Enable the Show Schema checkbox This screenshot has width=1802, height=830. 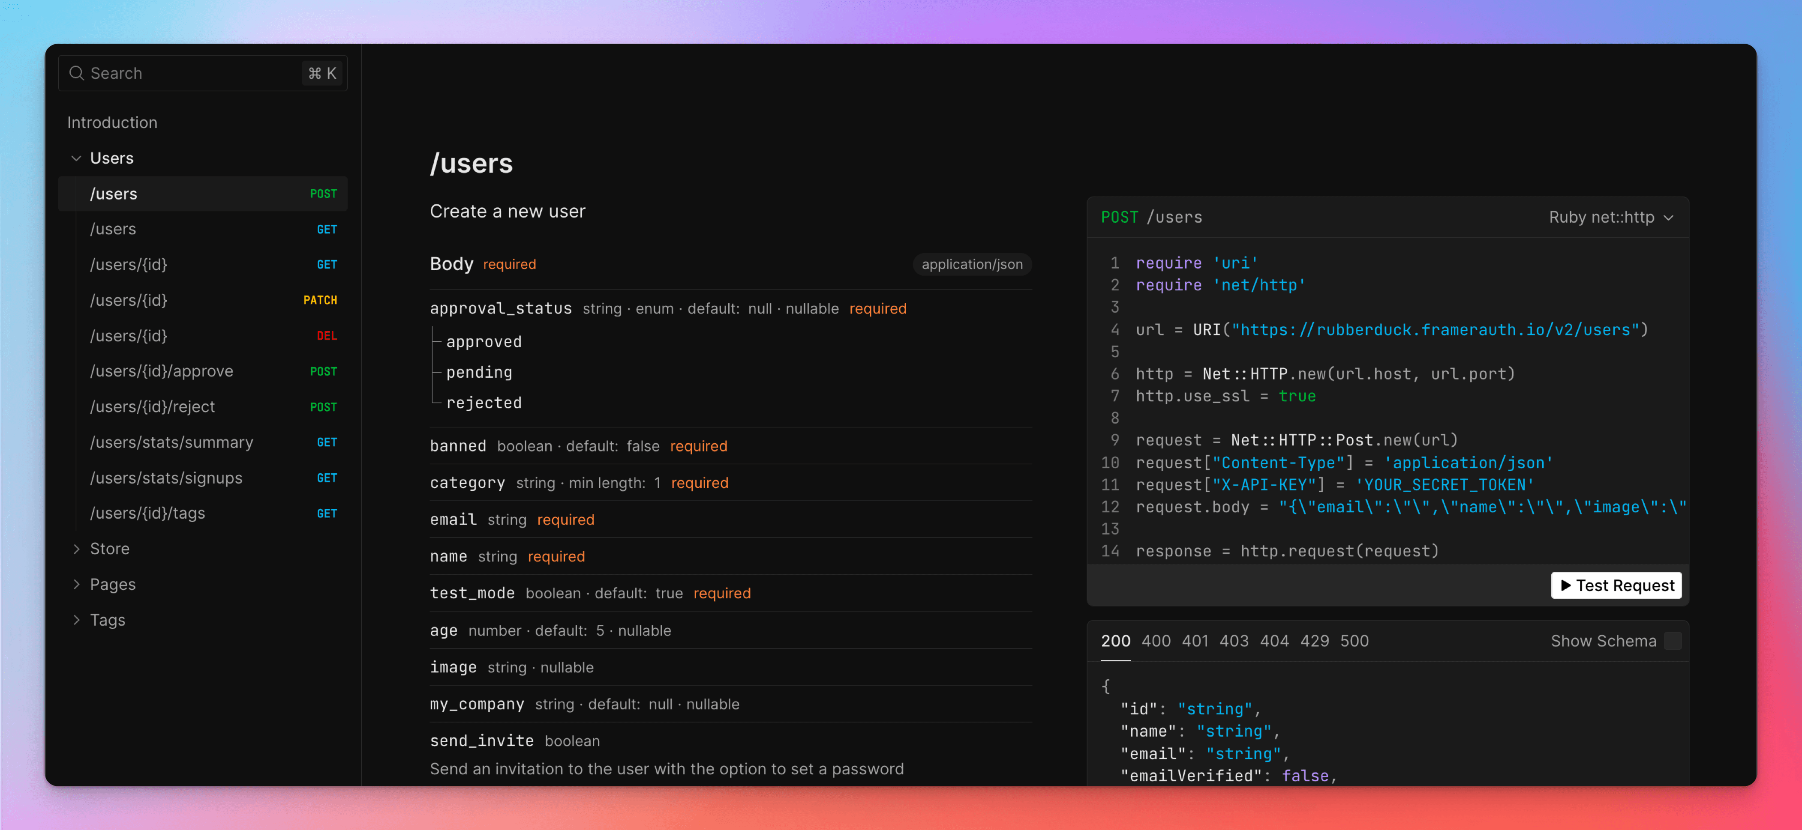1673,642
